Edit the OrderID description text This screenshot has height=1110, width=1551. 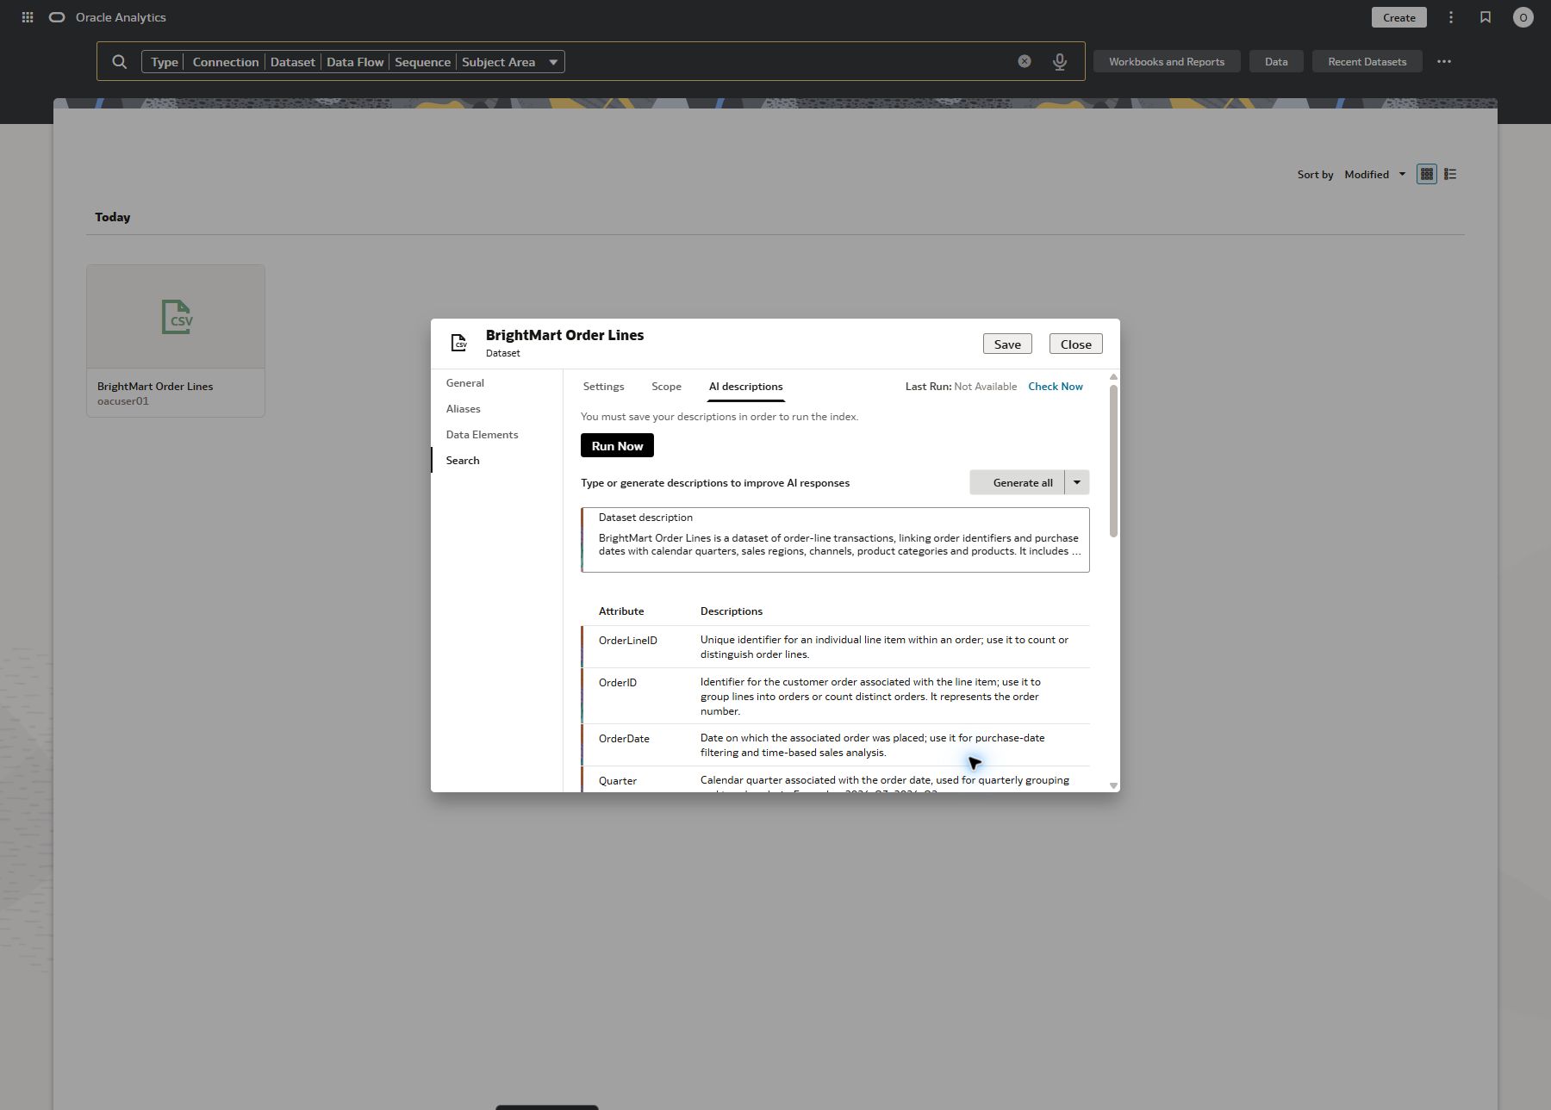(x=872, y=697)
